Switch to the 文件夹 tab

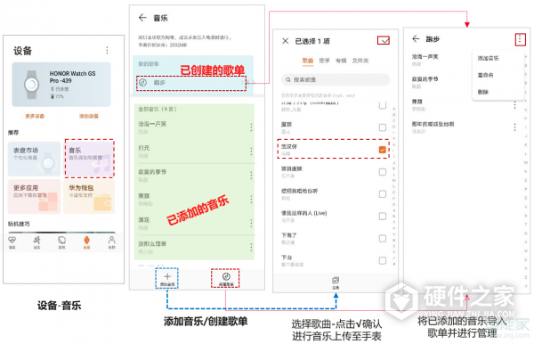click(x=360, y=61)
